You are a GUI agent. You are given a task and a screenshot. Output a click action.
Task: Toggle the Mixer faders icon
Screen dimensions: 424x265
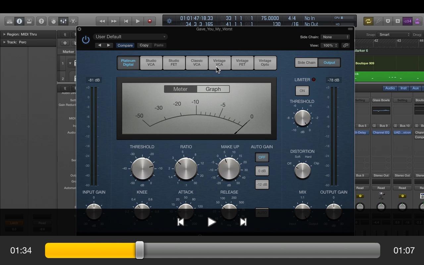click(63, 21)
